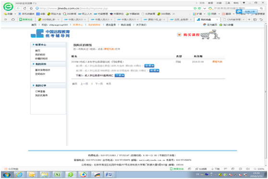Viewport: 268px width, 179px height.
Task: Click 购买流程 navigation link
Action: coord(126,25)
